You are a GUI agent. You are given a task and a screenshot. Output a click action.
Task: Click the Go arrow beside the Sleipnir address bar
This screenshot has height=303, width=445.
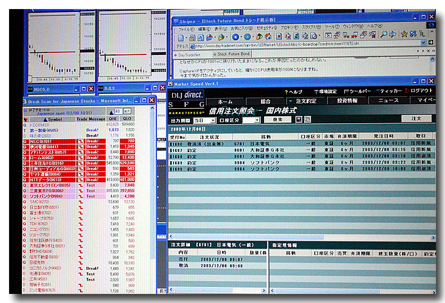coord(431,43)
